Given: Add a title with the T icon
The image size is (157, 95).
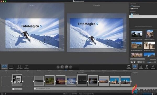Looking at the screenshot, I should [x=26, y=67].
